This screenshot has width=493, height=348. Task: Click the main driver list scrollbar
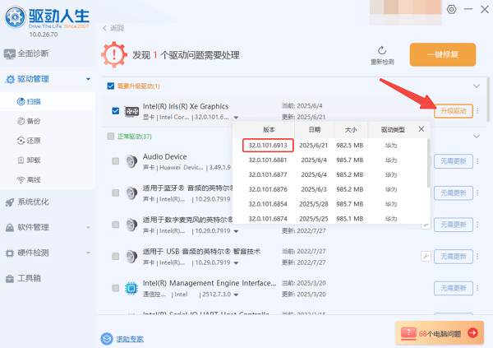(488, 100)
